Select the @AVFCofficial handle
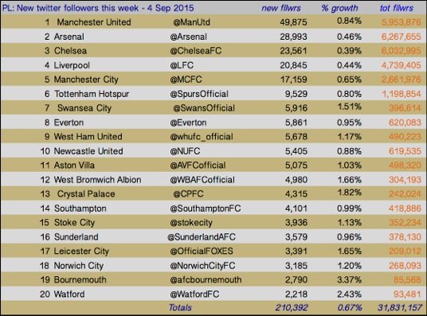Image resolution: width=427 pixels, height=316 pixels. pyautogui.click(x=198, y=166)
